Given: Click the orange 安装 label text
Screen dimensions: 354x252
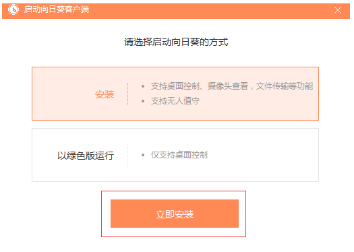Looking at the screenshot, I should pyautogui.click(x=105, y=94).
